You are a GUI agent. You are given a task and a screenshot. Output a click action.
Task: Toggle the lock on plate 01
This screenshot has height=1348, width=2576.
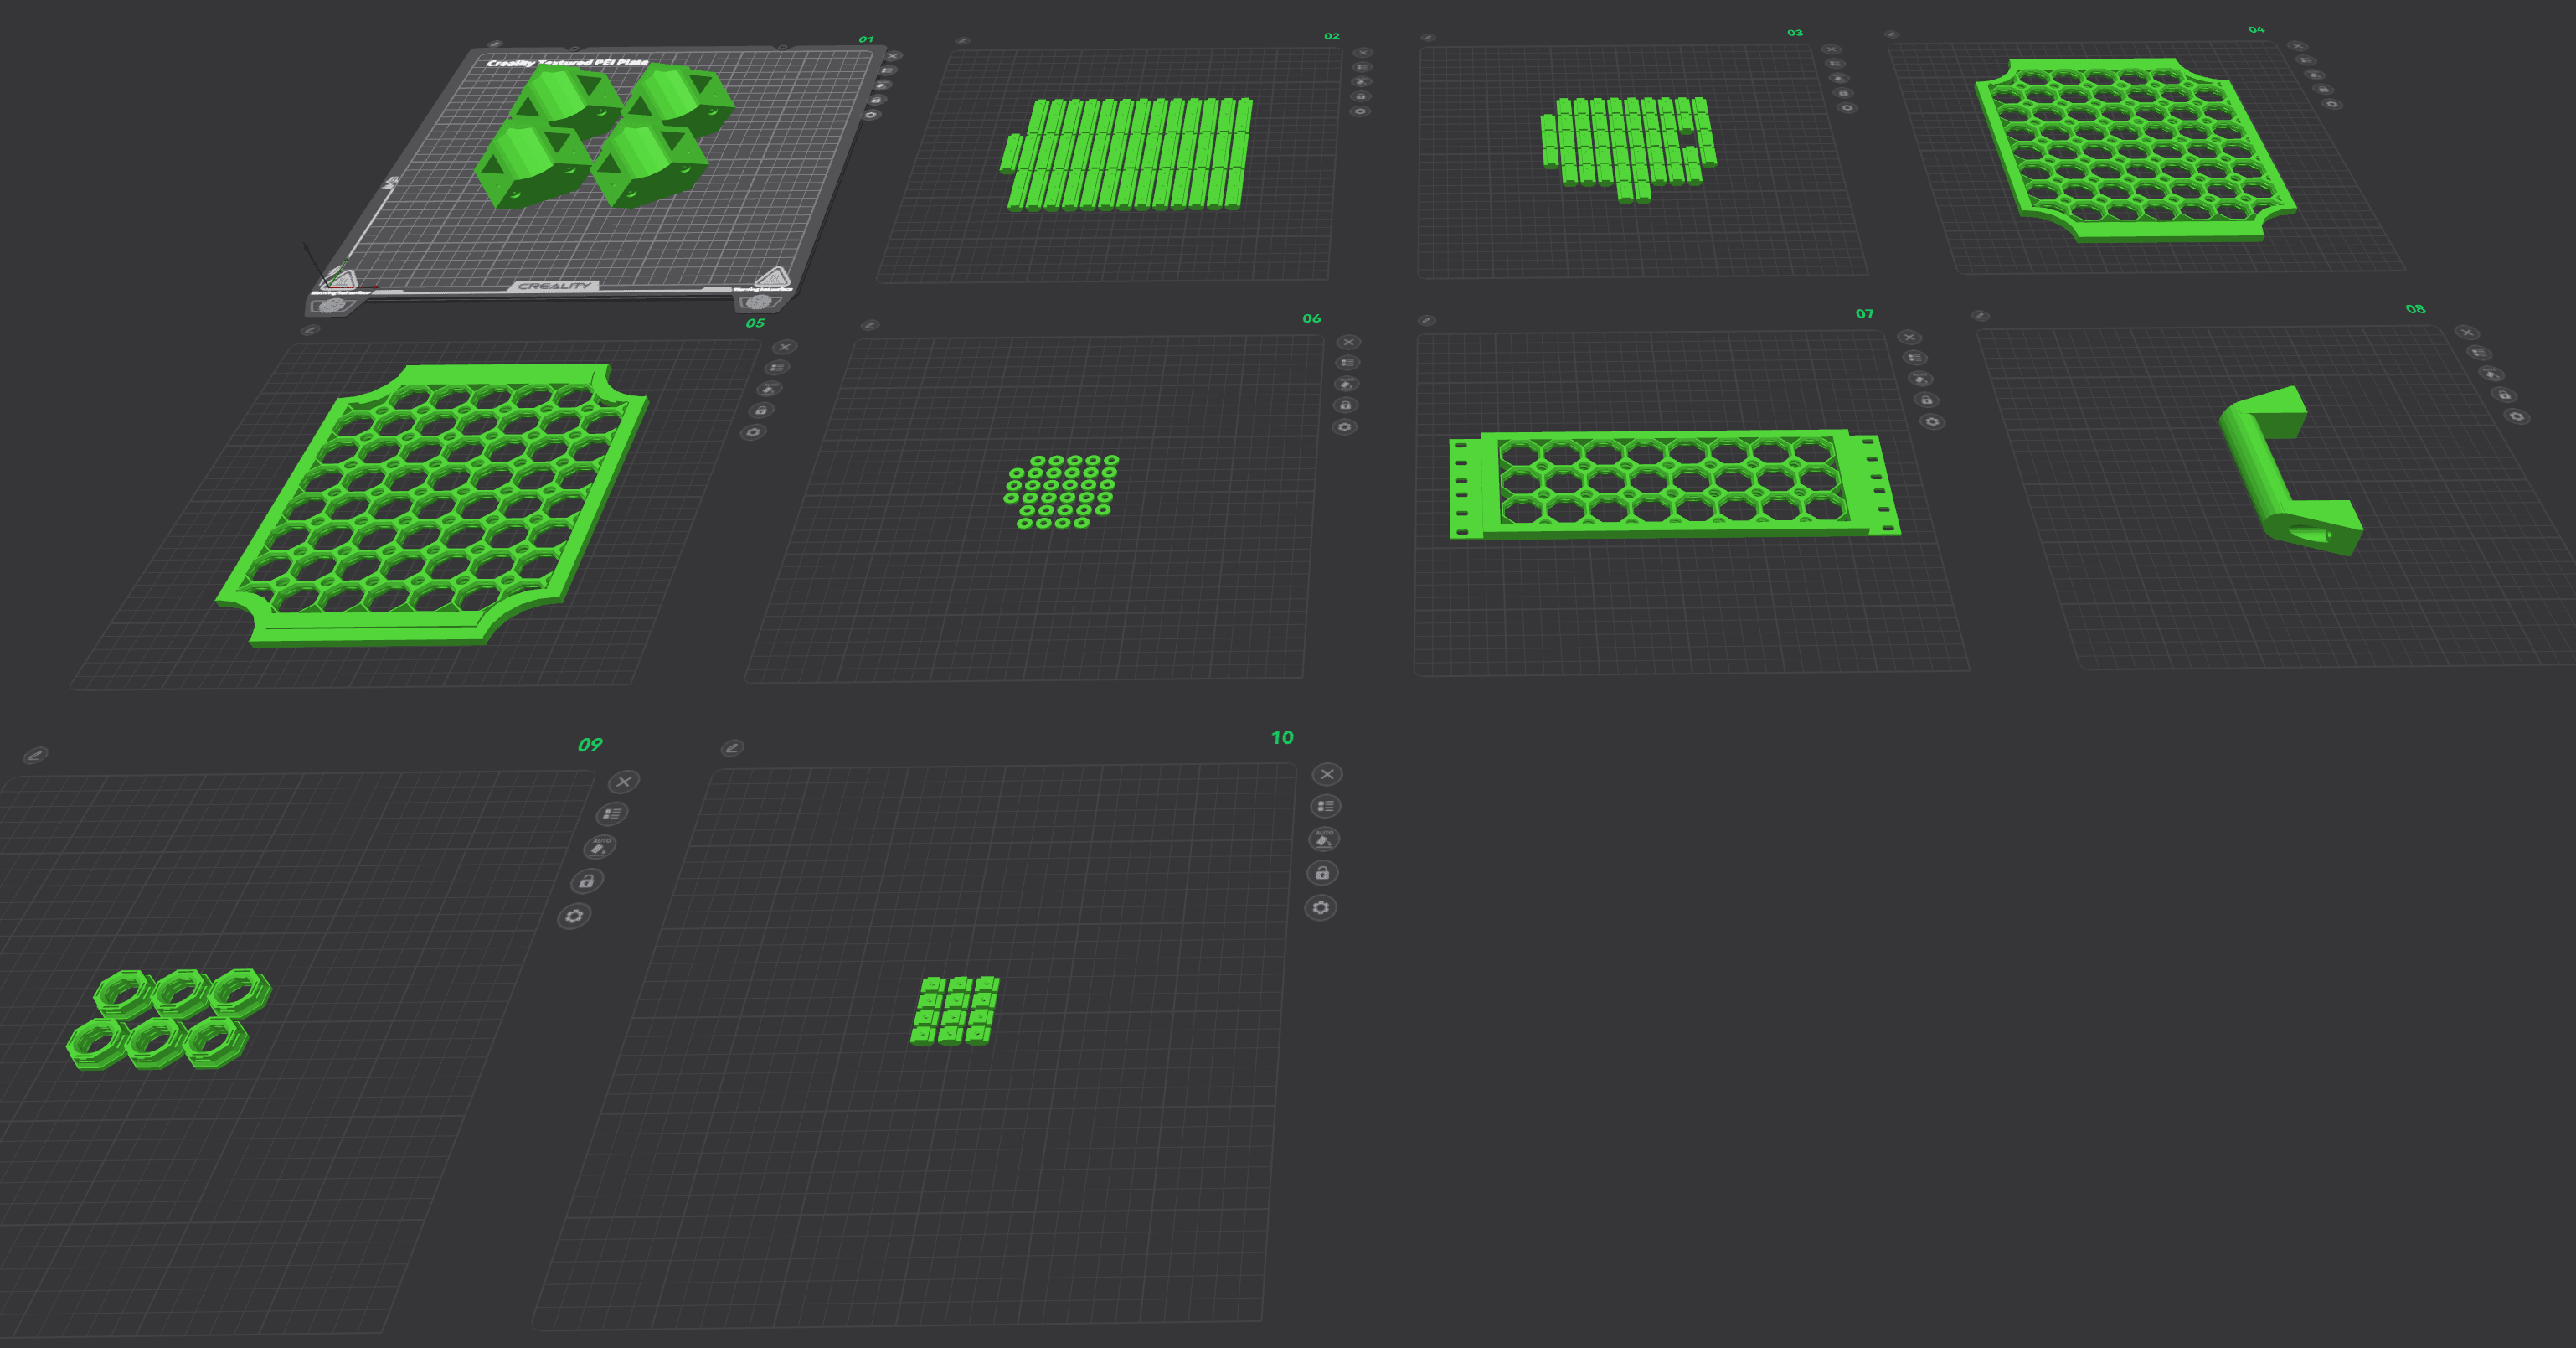pyautogui.click(x=877, y=100)
